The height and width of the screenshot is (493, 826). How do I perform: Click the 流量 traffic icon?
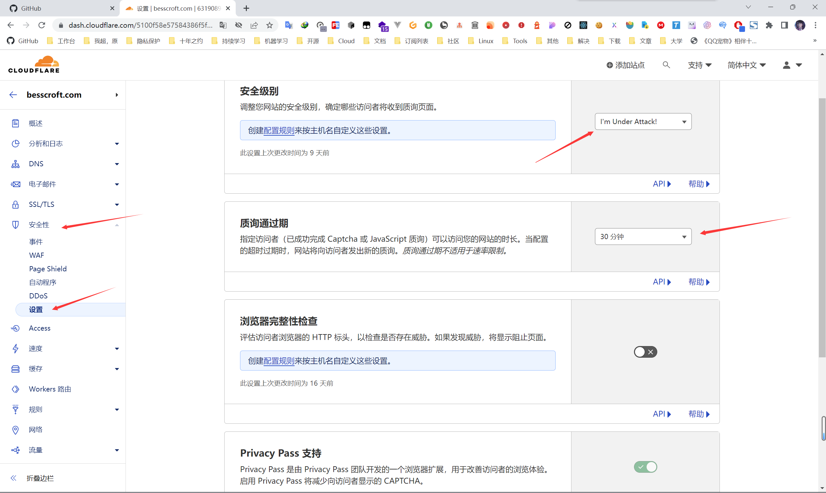tap(15, 450)
